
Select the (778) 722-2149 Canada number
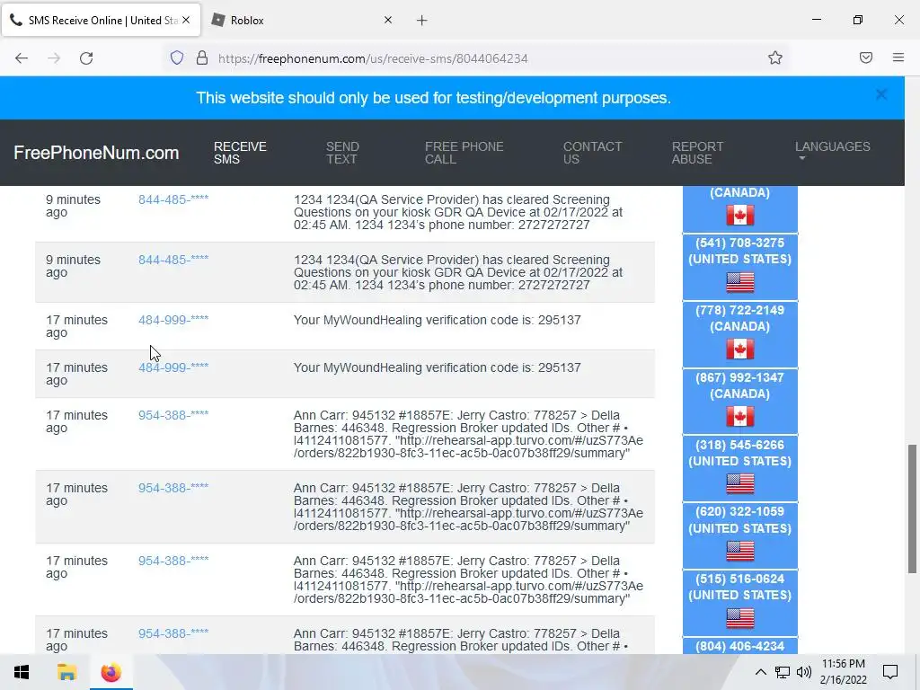[x=740, y=334]
